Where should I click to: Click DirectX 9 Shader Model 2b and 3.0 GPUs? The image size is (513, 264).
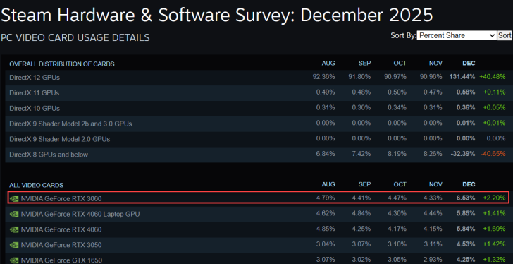coord(70,124)
